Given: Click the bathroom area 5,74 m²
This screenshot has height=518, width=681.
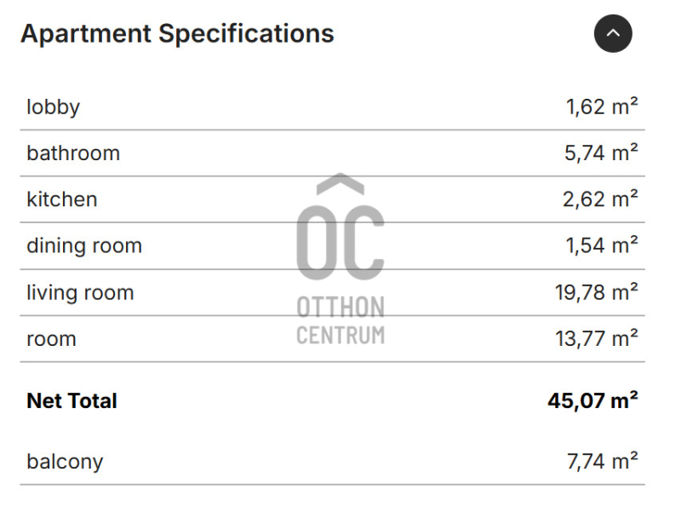Looking at the screenshot, I should click(x=601, y=153).
